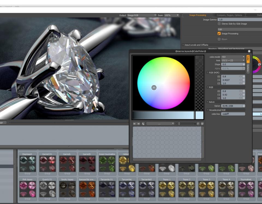The height and width of the screenshot is (204, 262).
Task: Click the Kelvin field arrow stepper icon
Action: (244, 106)
